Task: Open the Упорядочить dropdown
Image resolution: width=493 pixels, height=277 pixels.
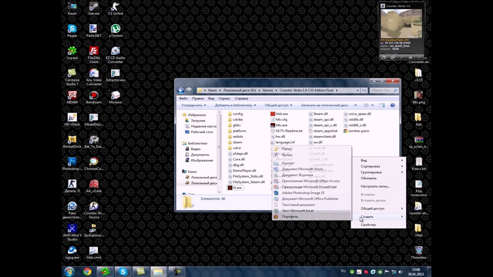Action: pos(194,105)
